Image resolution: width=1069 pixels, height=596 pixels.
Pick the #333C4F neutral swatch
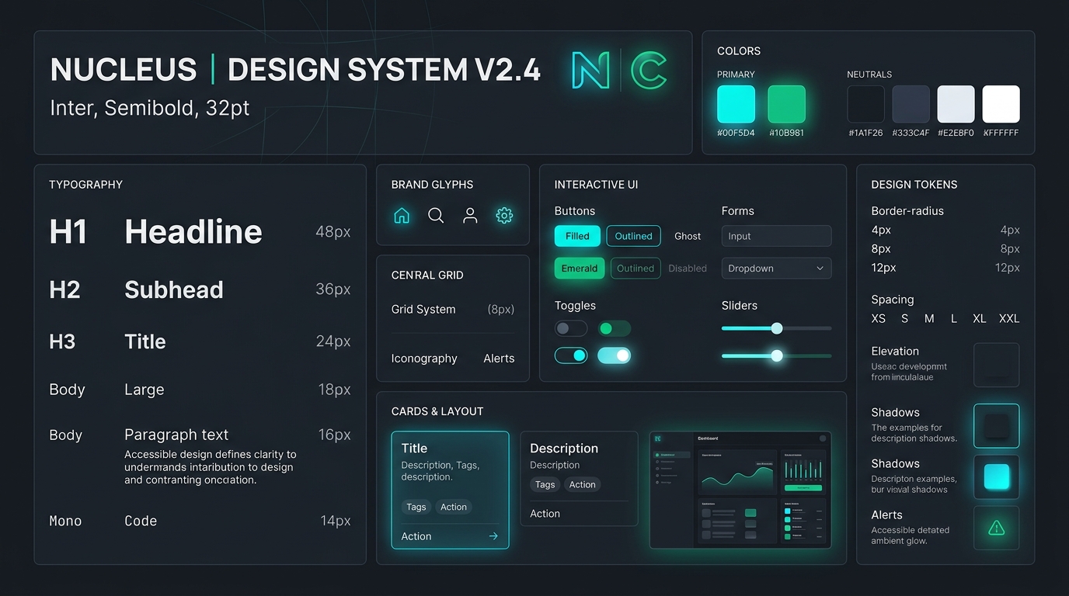click(911, 104)
